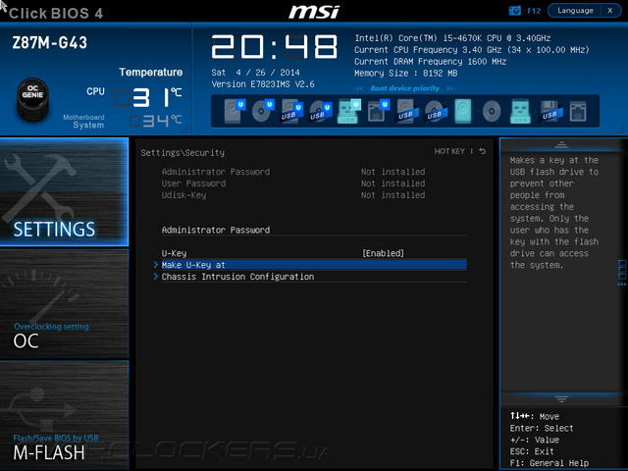The height and width of the screenshot is (471, 628).
Task: Click the 20:48 clock display
Action: pyautogui.click(x=275, y=47)
